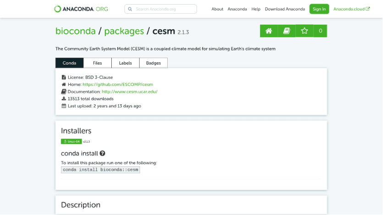Select the Conda tab
383x215 pixels.
pyautogui.click(x=69, y=63)
